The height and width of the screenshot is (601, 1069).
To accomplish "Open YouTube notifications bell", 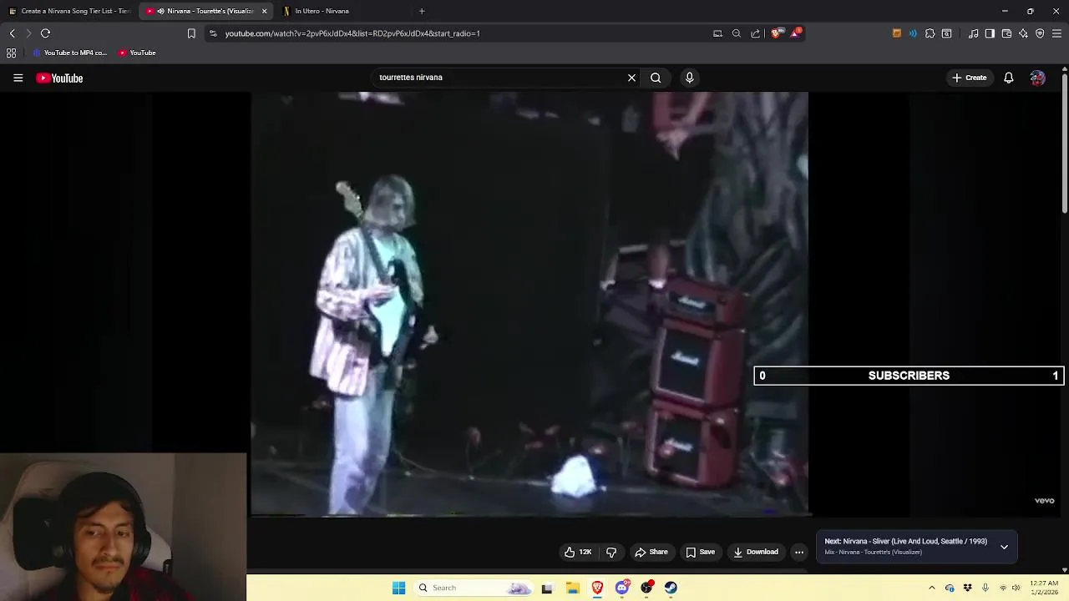I will (x=1009, y=78).
